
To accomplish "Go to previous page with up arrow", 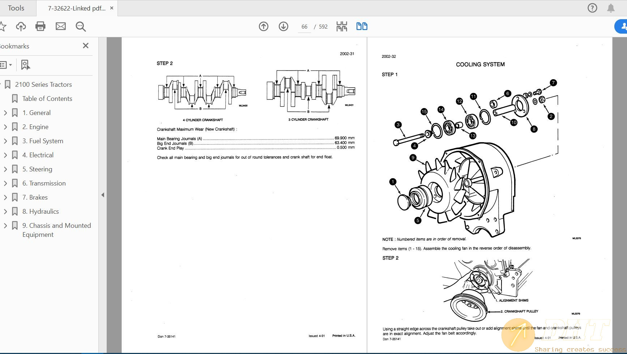I will (264, 26).
